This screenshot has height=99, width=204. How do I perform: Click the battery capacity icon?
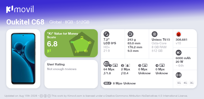(x=179, y=53)
